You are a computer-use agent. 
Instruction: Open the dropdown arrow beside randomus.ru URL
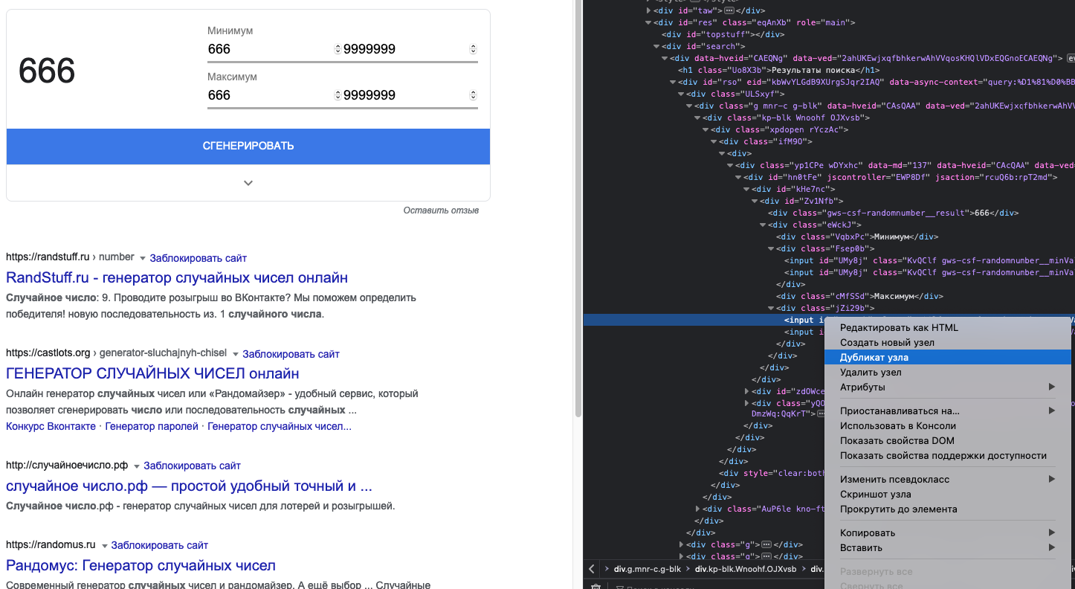coord(104,545)
